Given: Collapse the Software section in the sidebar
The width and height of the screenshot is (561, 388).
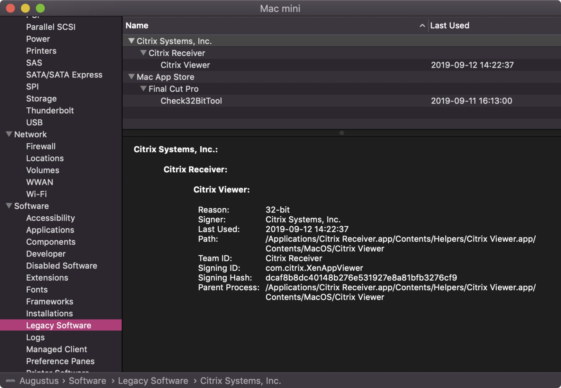Looking at the screenshot, I should (x=9, y=206).
